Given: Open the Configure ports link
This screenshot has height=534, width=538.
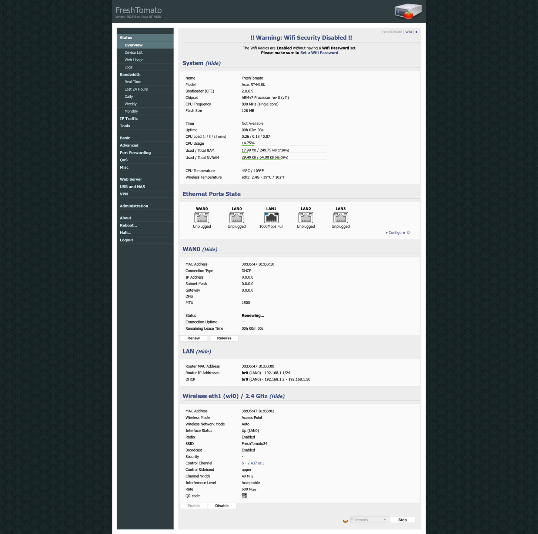Looking at the screenshot, I should coord(397,233).
